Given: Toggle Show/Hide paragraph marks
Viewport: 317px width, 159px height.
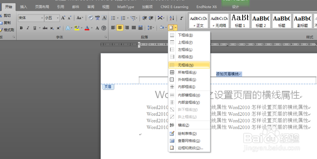Looking at the screenshot, I should (182, 18).
